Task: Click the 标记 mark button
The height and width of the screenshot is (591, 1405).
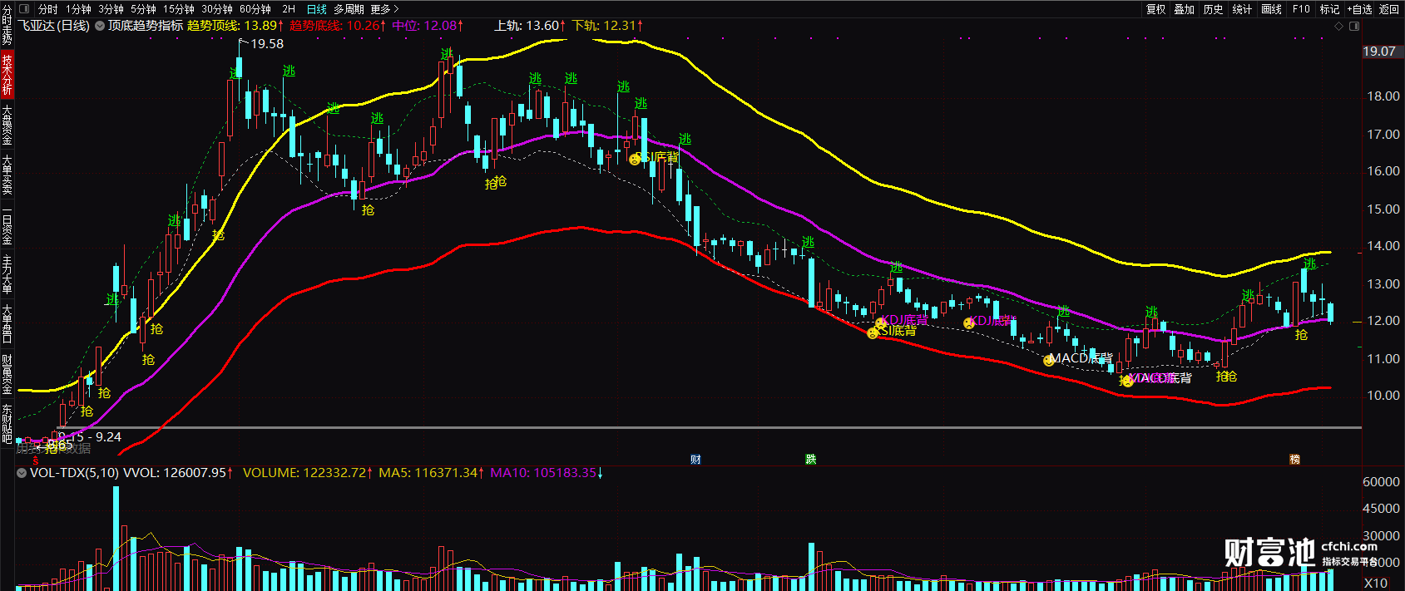Action: pyautogui.click(x=1329, y=9)
